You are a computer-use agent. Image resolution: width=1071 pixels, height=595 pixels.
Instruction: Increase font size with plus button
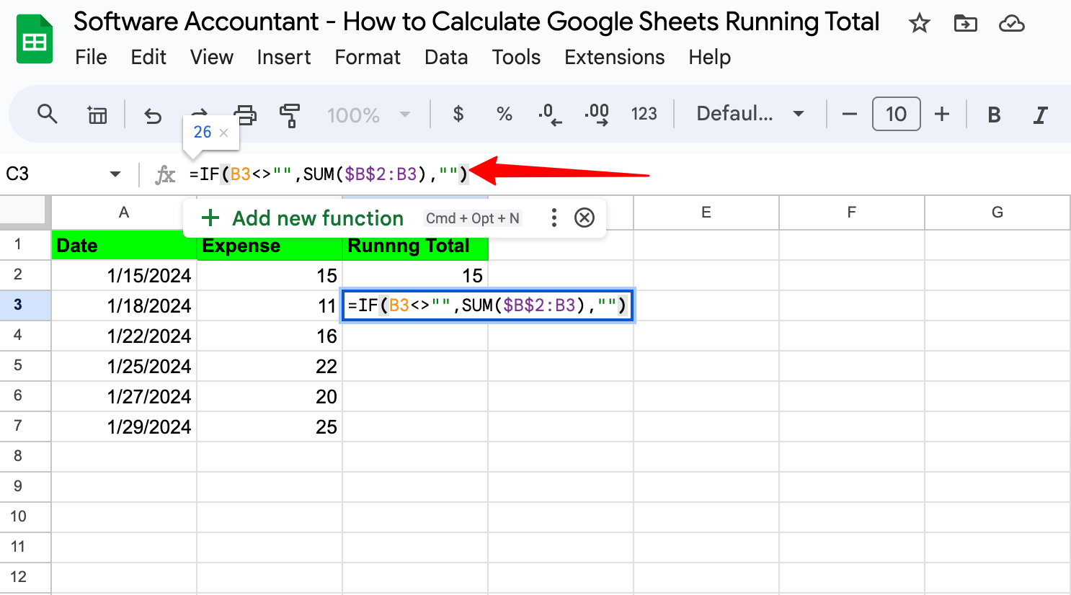[942, 114]
